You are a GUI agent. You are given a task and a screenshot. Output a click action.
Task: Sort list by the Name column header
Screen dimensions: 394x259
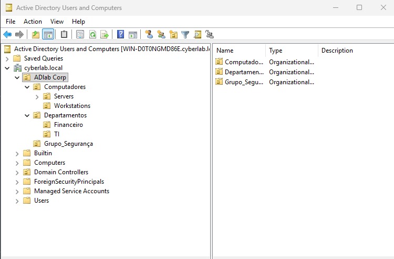click(240, 51)
